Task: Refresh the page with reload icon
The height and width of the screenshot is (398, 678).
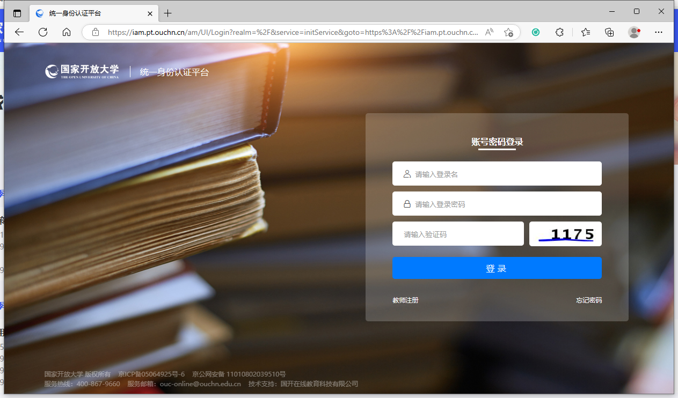Action: pyautogui.click(x=43, y=32)
